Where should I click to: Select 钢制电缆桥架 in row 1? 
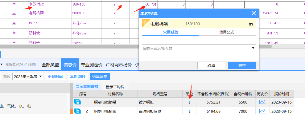pyautogui.click(x=115, y=102)
